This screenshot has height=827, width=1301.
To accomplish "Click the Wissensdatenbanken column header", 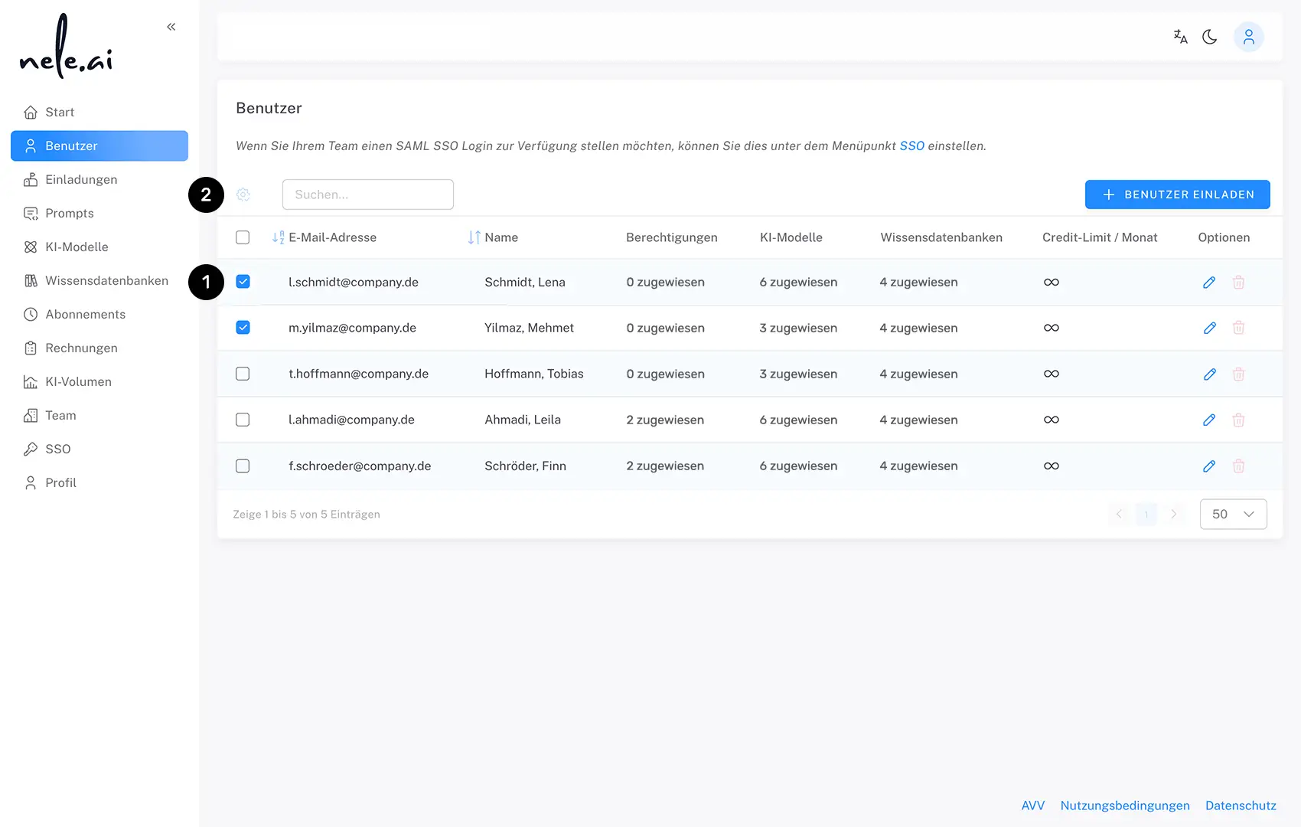I will point(941,237).
